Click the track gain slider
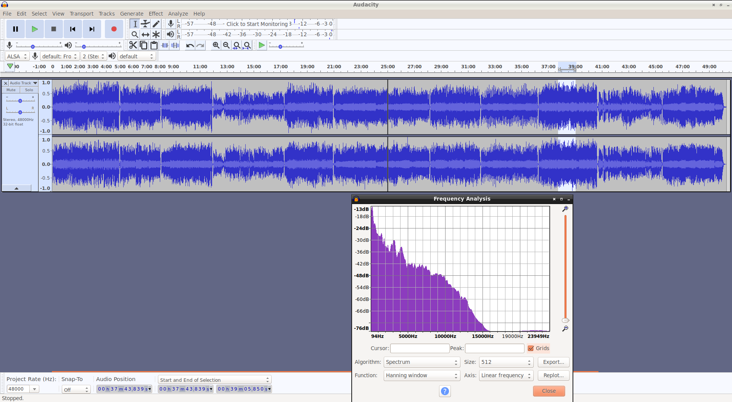Screen dimensions: 732x402 (20, 100)
